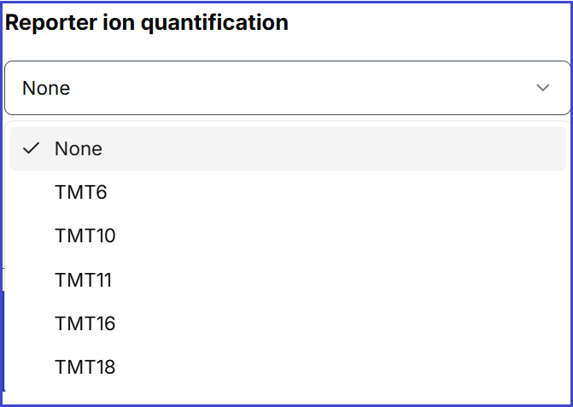Switch quantification to TMT10 labeling

click(85, 235)
